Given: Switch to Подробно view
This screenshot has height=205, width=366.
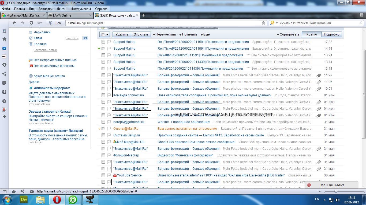Looking at the screenshot, I should point(331,34).
